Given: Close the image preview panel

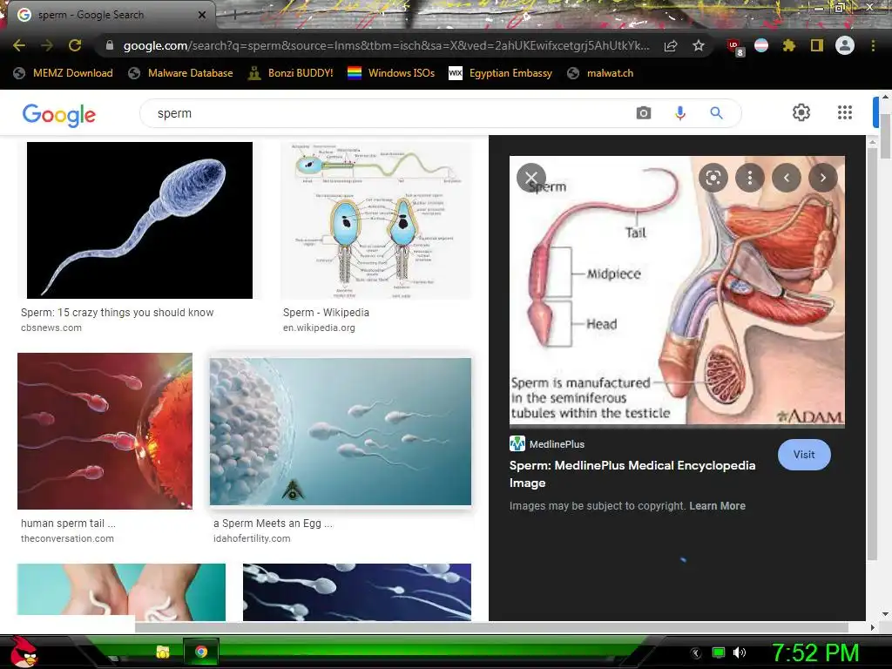Looking at the screenshot, I should 531,178.
